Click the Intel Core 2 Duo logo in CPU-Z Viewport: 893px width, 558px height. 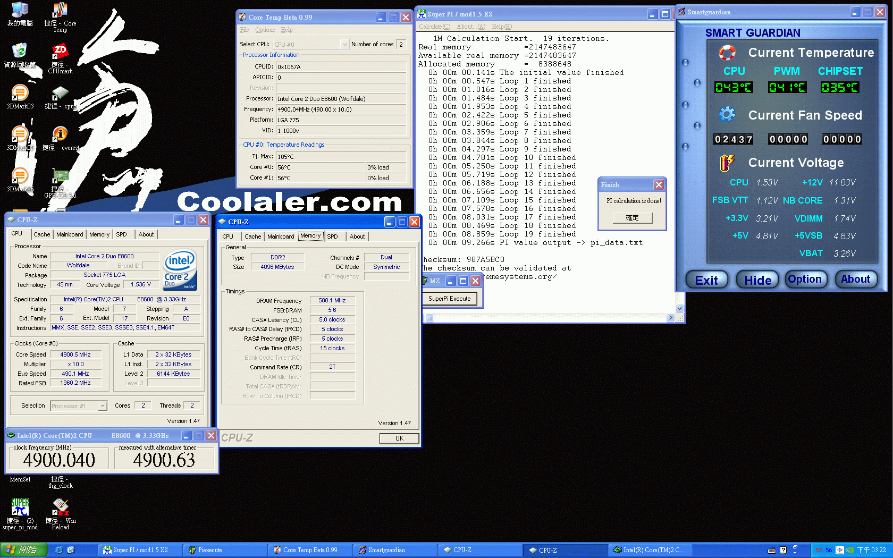coord(180,270)
